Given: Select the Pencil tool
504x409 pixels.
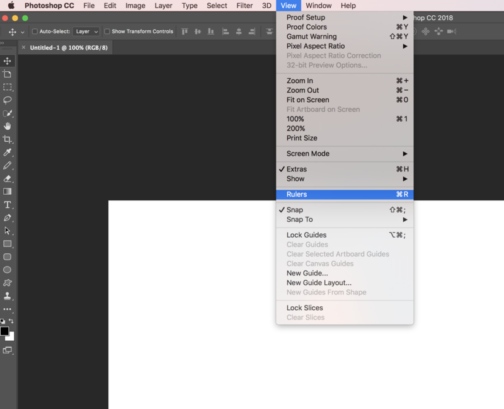Looking at the screenshot, I should tap(7, 165).
